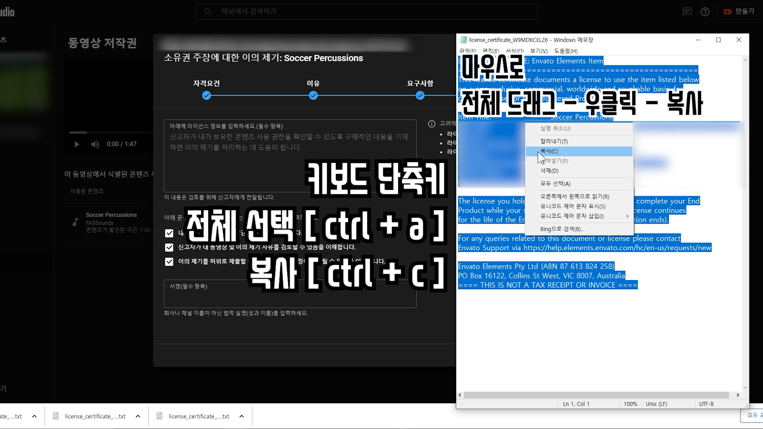Open the feedback message icon

687,12
